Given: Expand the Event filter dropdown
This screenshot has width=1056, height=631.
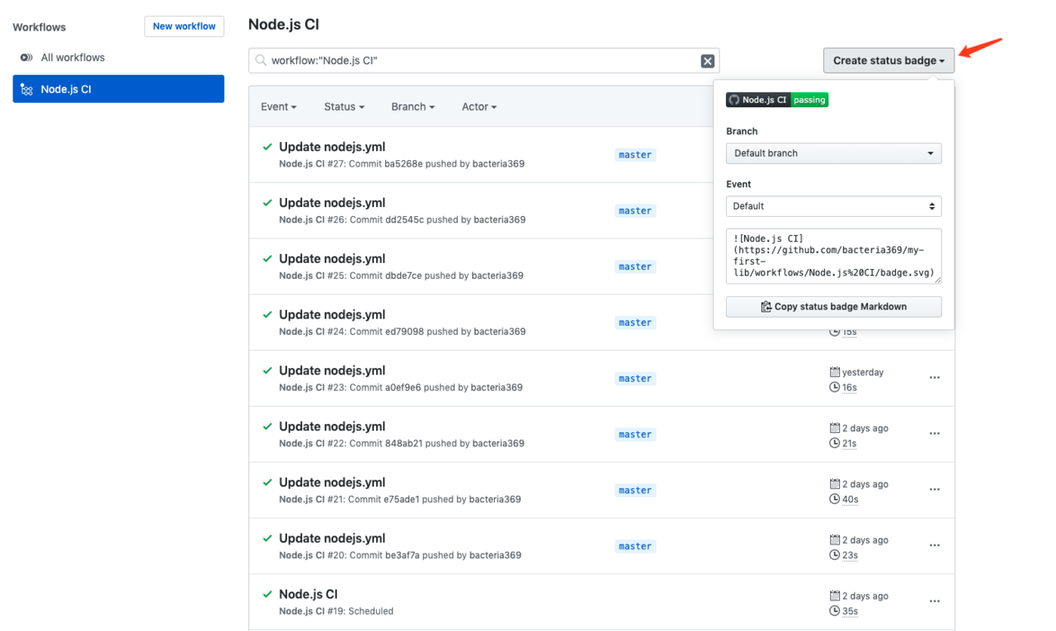Looking at the screenshot, I should coord(278,106).
